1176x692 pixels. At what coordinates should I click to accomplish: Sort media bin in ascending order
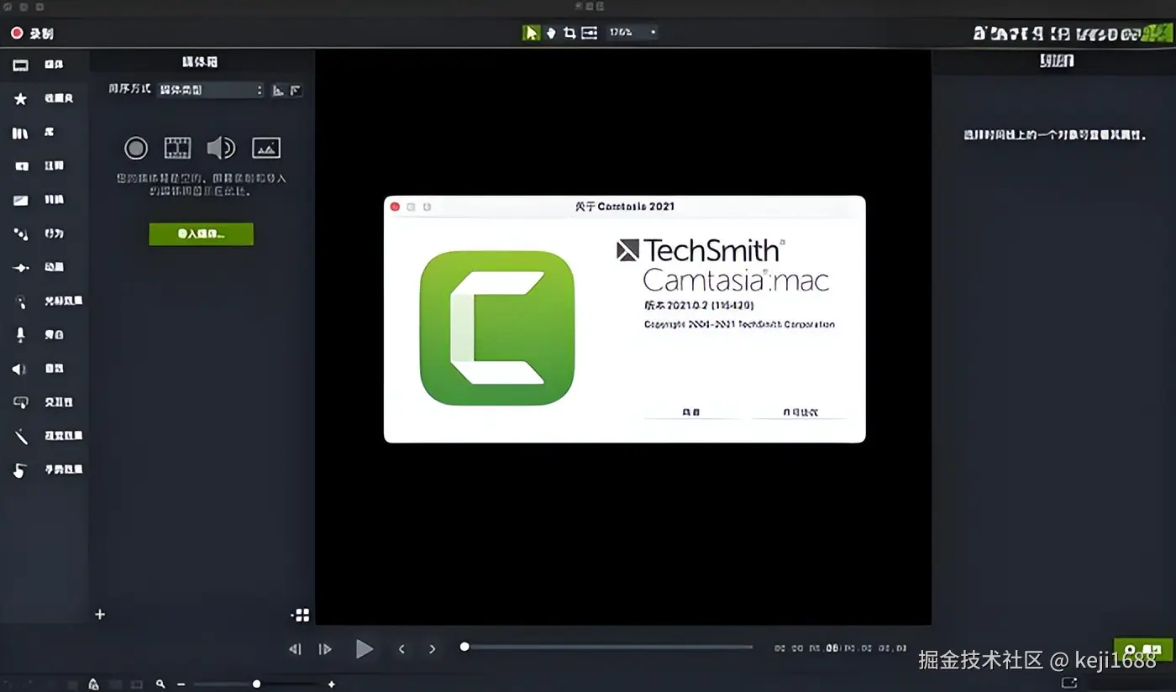click(279, 90)
